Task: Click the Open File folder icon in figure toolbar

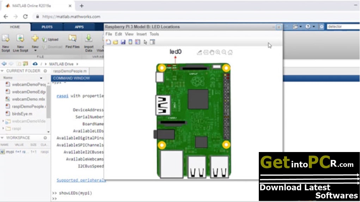Action: [x=116, y=42]
